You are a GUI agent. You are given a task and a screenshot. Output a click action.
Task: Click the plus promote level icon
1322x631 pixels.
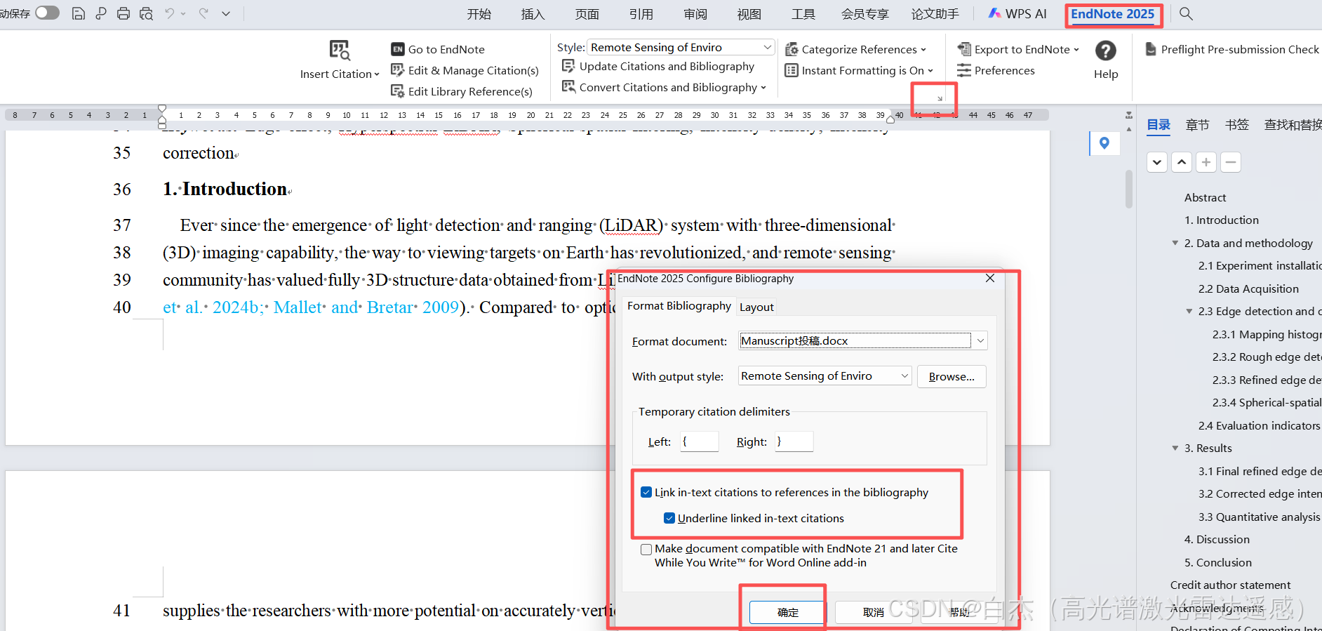(1206, 162)
